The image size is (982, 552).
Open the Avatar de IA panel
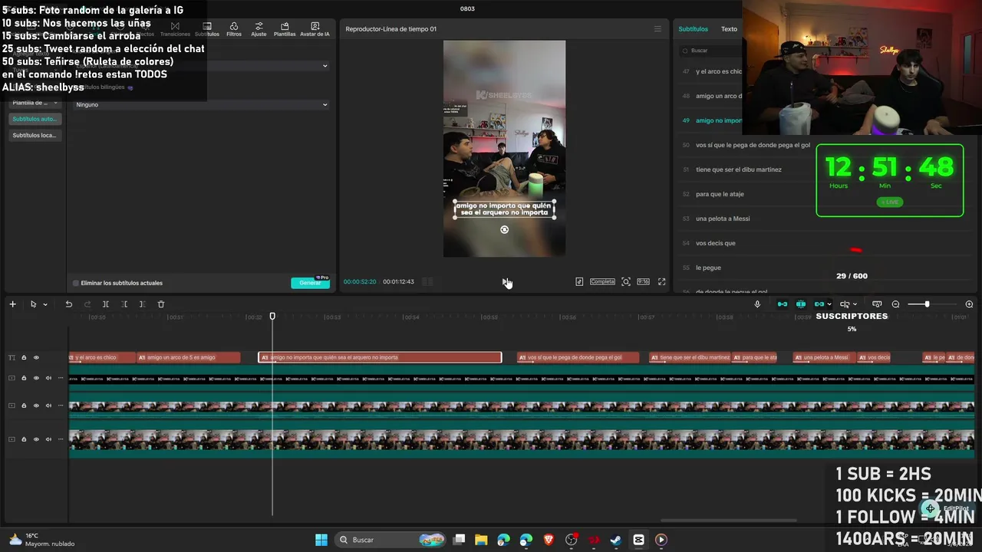coord(315,30)
